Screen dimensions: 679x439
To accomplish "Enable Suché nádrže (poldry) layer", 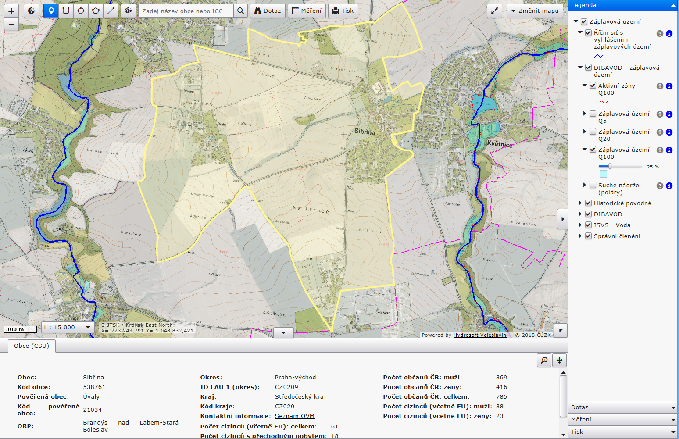I will coord(593,185).
